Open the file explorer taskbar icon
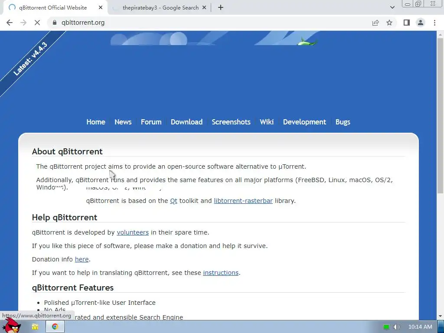This screenshot has width=444, height=333. point(35,327)
